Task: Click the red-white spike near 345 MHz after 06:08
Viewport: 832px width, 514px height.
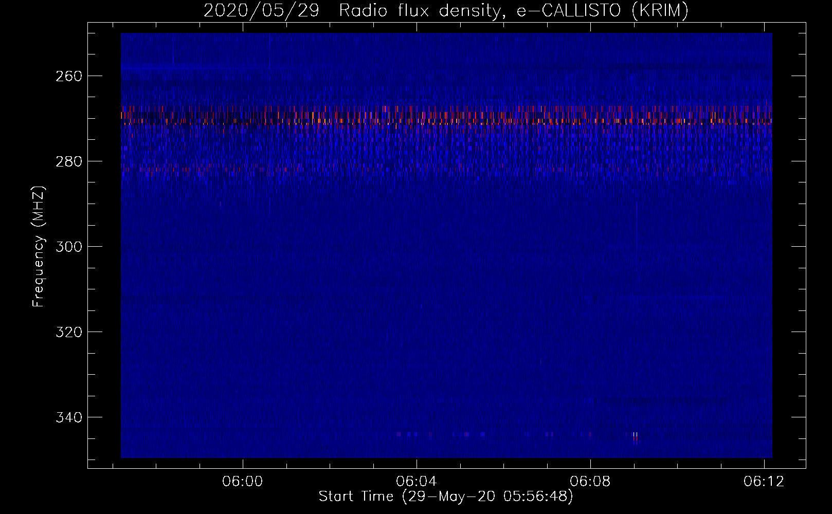Action: point(635,437)
